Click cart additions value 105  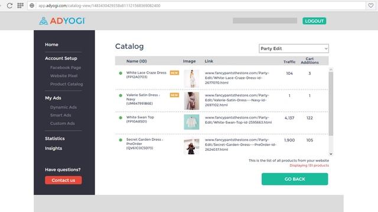309,140
